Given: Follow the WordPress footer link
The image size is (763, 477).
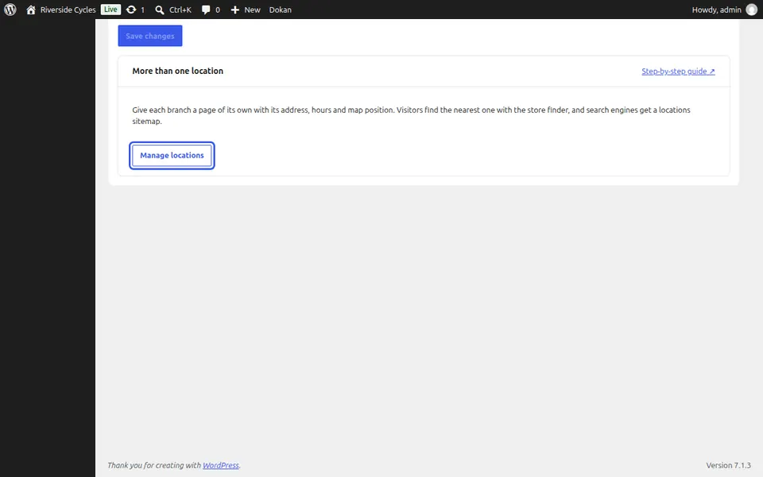Looking at the screenshot, I should coord(220,465).
